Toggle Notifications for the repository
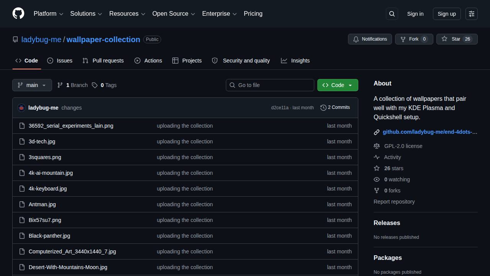The width and height of the screenshot is (490, 276). (x=370, y=39)
